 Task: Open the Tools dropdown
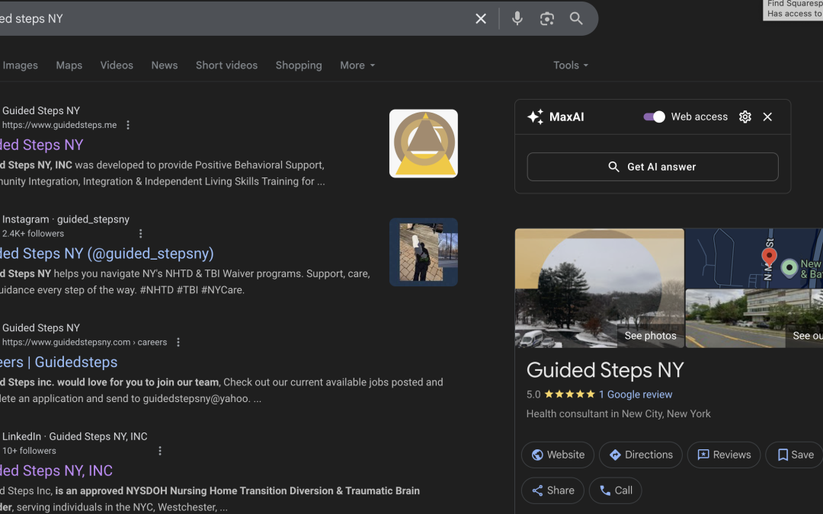point(571,65)
